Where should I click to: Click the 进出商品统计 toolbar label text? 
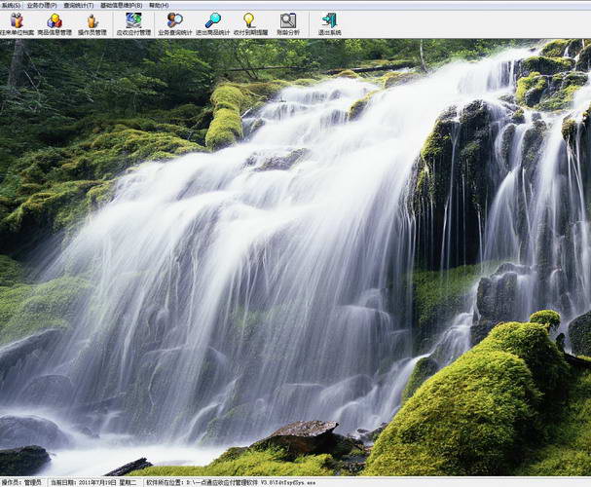click(212, 32)
